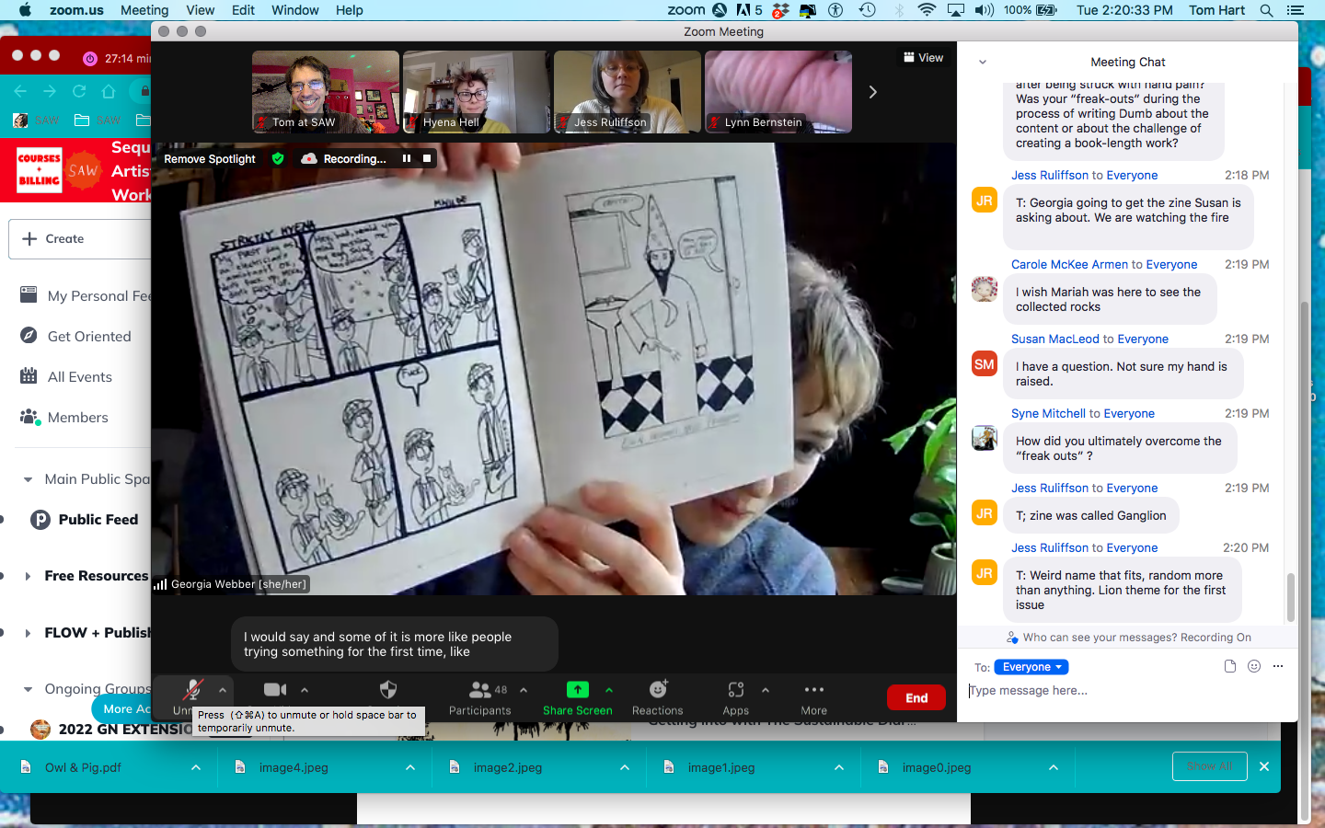Click the green encryption shield icon
The height and width of the screenshot is (828, 1325).
(278, 158)
